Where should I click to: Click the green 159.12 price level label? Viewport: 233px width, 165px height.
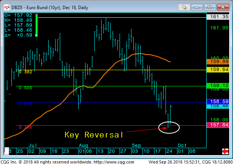pos(217,86)
